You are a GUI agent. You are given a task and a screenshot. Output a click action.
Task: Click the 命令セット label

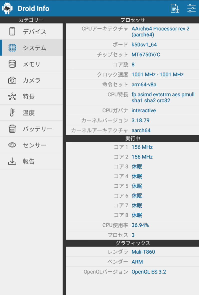pyautogui.click(x=115, y=84)
